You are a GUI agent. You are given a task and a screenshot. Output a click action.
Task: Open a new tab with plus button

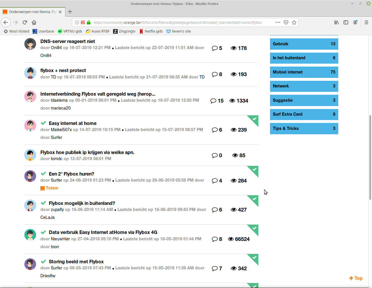pos(70,12)
